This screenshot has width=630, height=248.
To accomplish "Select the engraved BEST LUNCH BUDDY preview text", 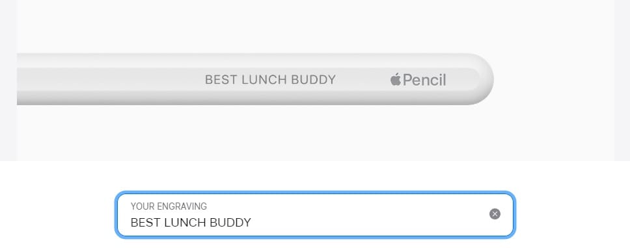I will pos(270,80).
